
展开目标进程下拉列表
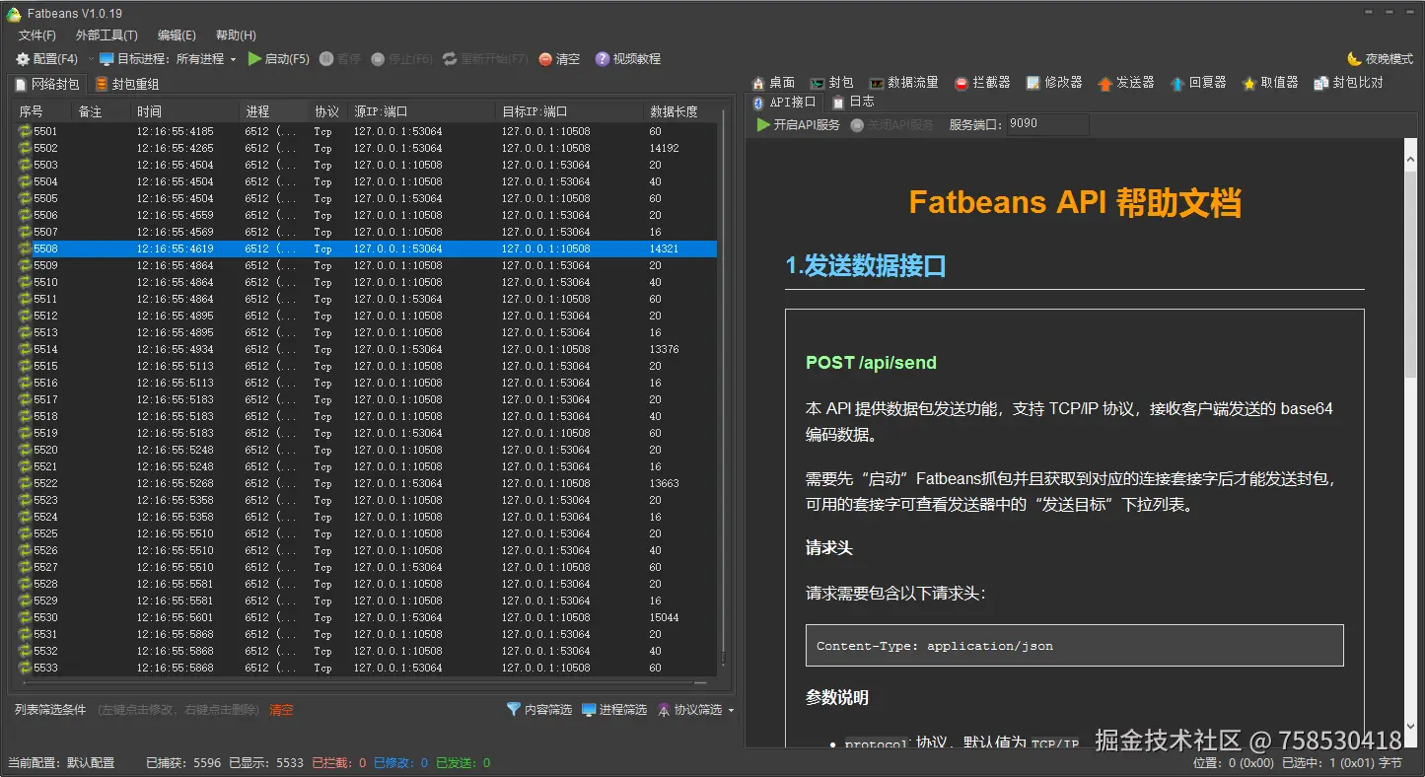[231, 58]
